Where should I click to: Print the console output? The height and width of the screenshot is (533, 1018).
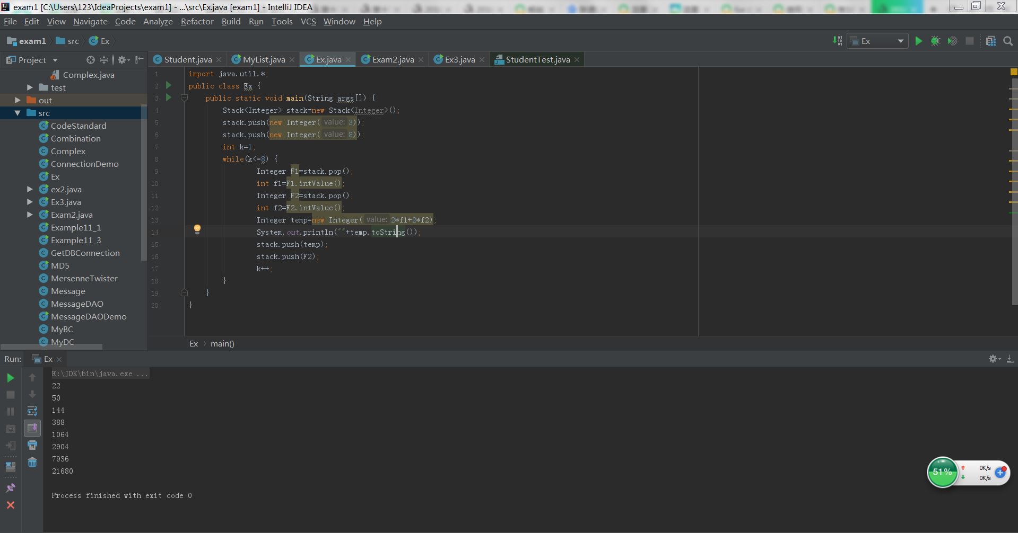click(x=32, y=445)
